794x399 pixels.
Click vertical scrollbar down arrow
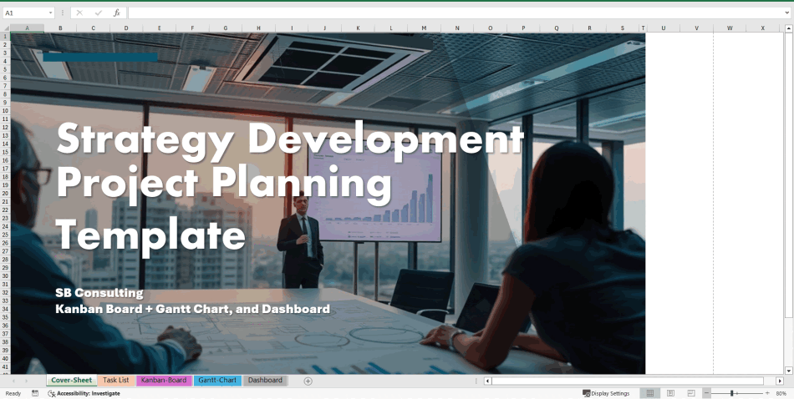pos(788,370)
